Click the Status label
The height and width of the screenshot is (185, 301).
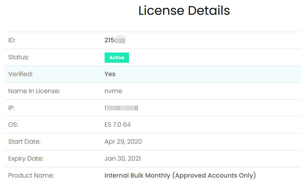point(18,57)
